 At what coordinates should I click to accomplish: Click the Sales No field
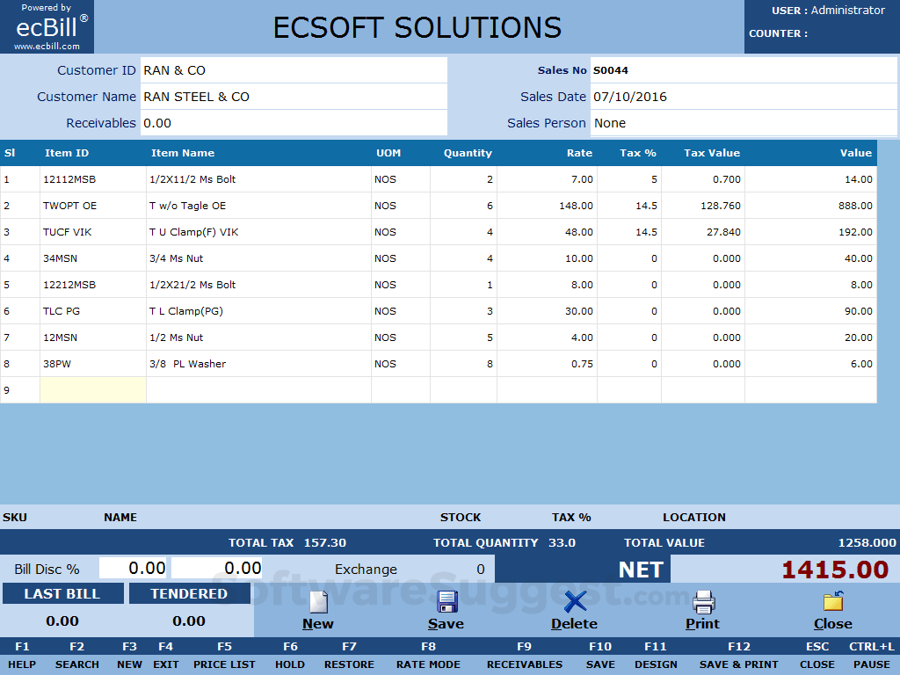pyautogui.click(x=744, y=70)
